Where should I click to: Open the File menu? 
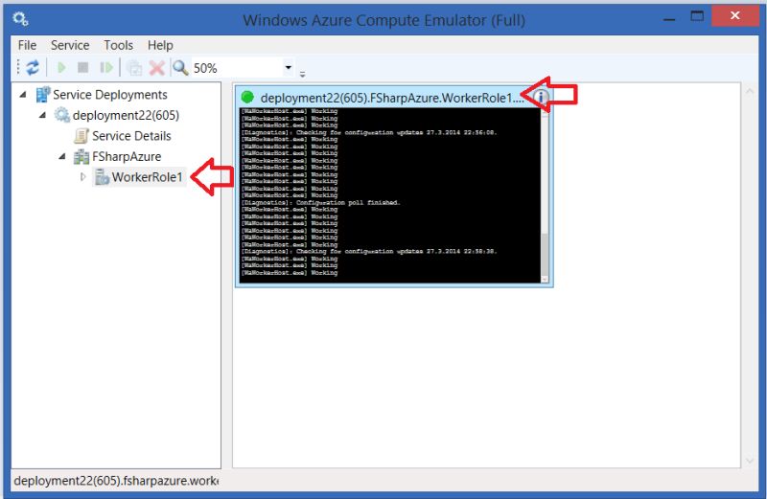27,45
